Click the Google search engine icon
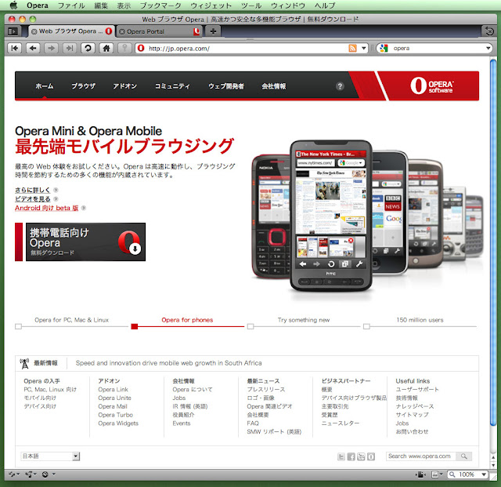Screen dimensions: 501x487 coord(384,49)
